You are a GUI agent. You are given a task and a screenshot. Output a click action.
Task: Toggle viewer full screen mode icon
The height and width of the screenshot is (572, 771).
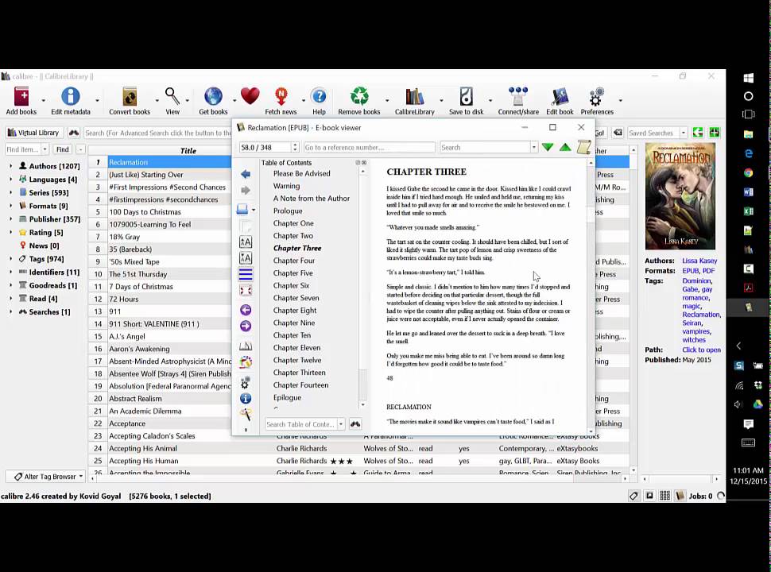point(246,291)
